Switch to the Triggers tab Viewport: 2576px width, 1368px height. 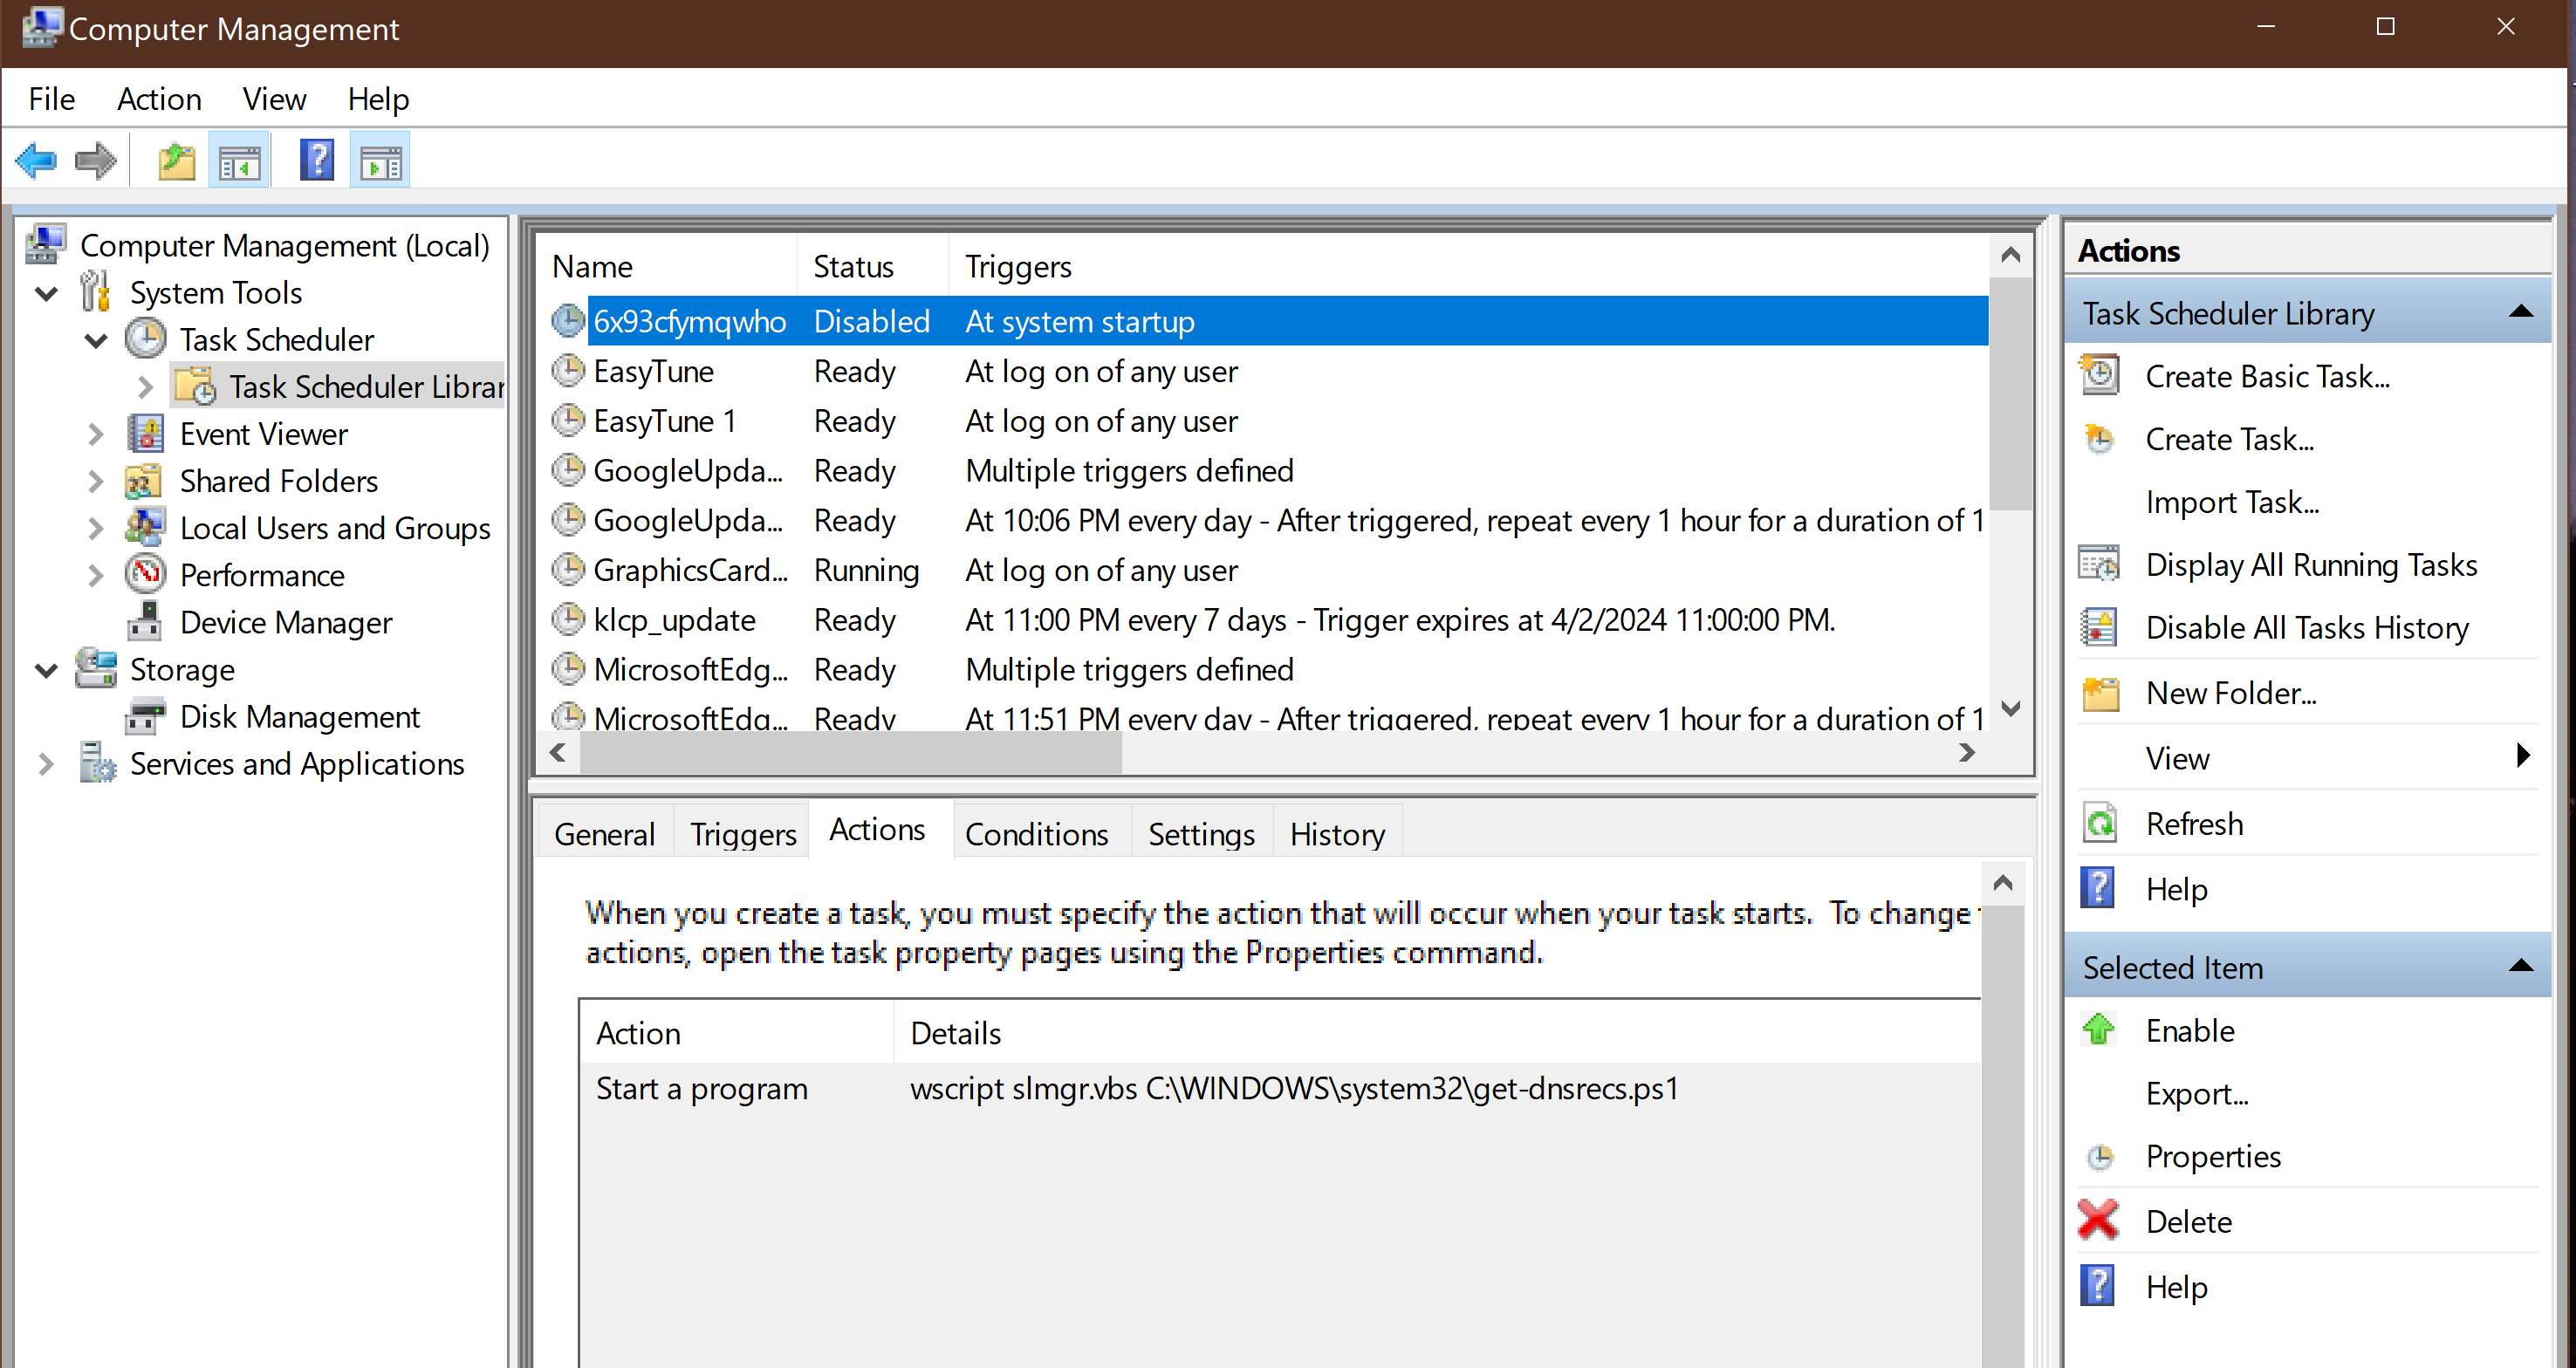tap(743, 833)
